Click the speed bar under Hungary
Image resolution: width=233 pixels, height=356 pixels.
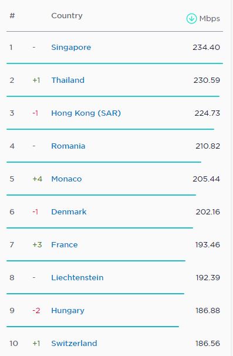(x=93, y=327)
